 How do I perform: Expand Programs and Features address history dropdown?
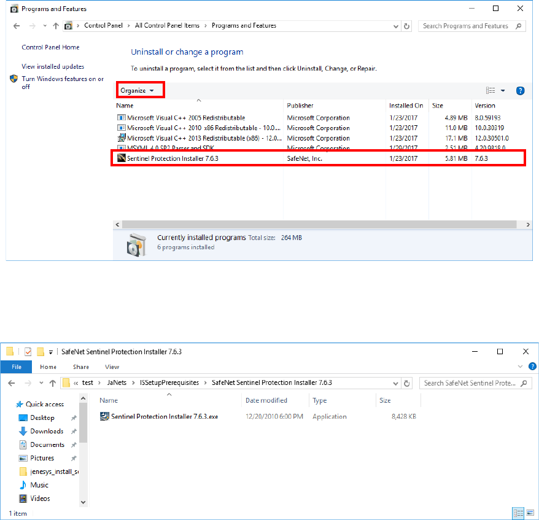click(396, 26)
